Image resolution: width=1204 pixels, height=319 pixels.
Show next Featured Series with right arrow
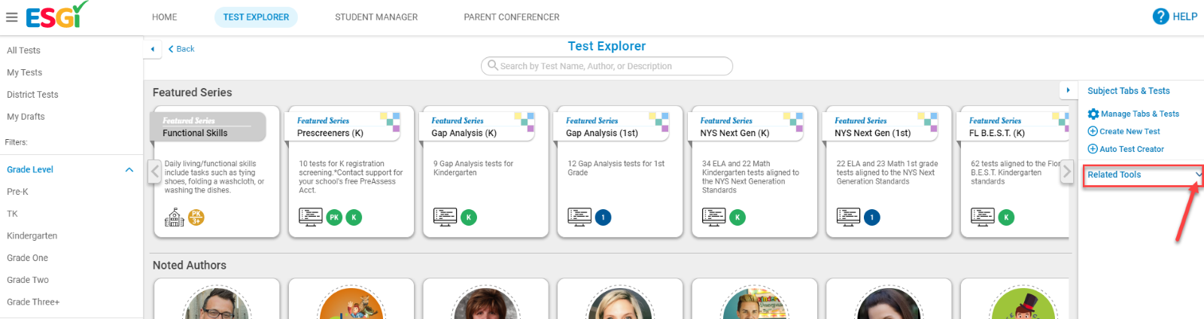[x=1066, y=172]
